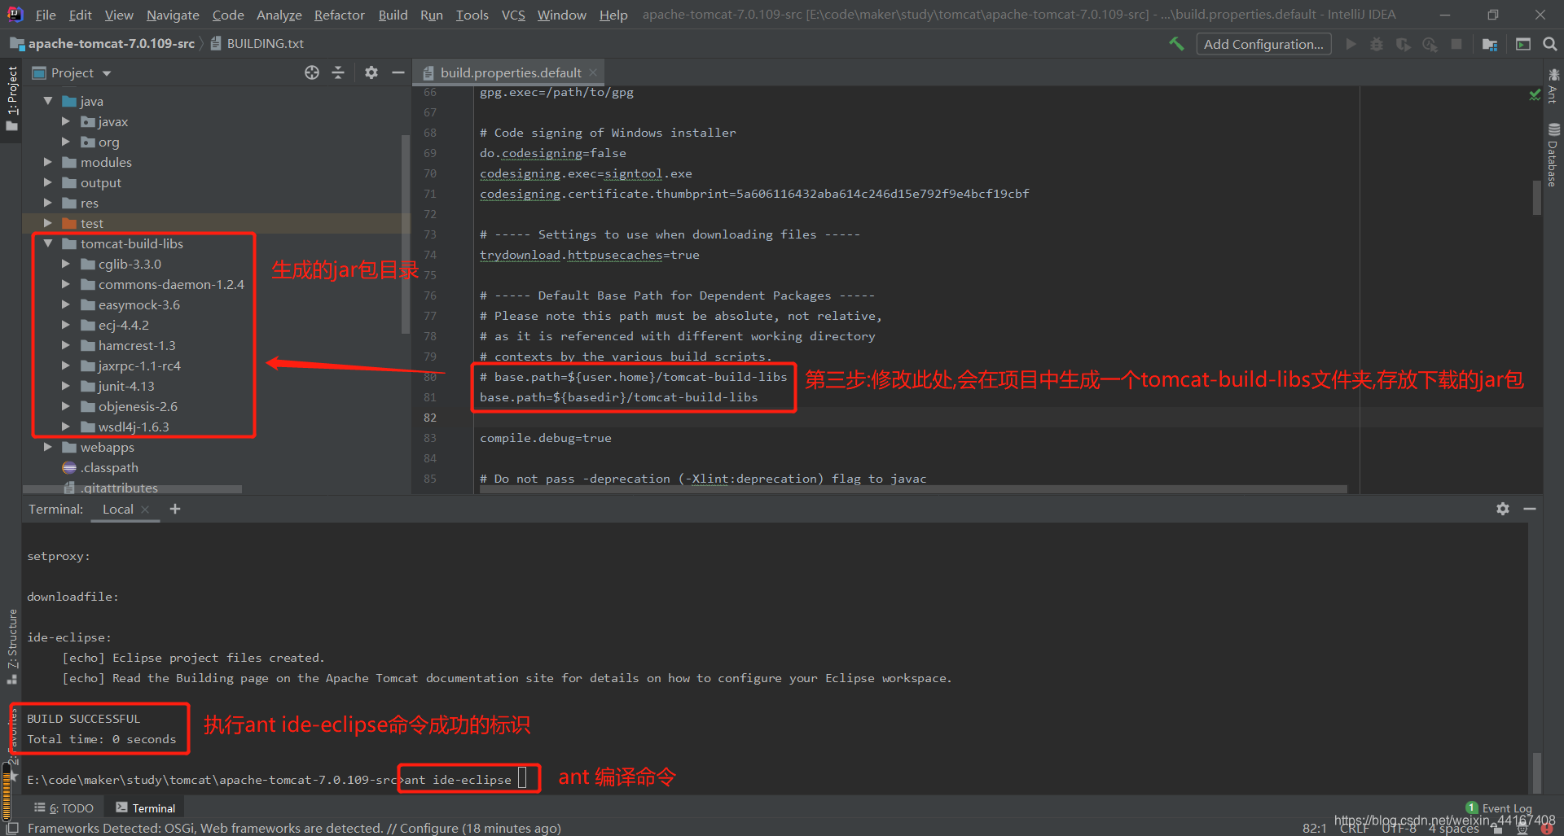The image size is (1564, 836).
Task: Hide the Terminal panel with minus icon
Action: 1530,509
